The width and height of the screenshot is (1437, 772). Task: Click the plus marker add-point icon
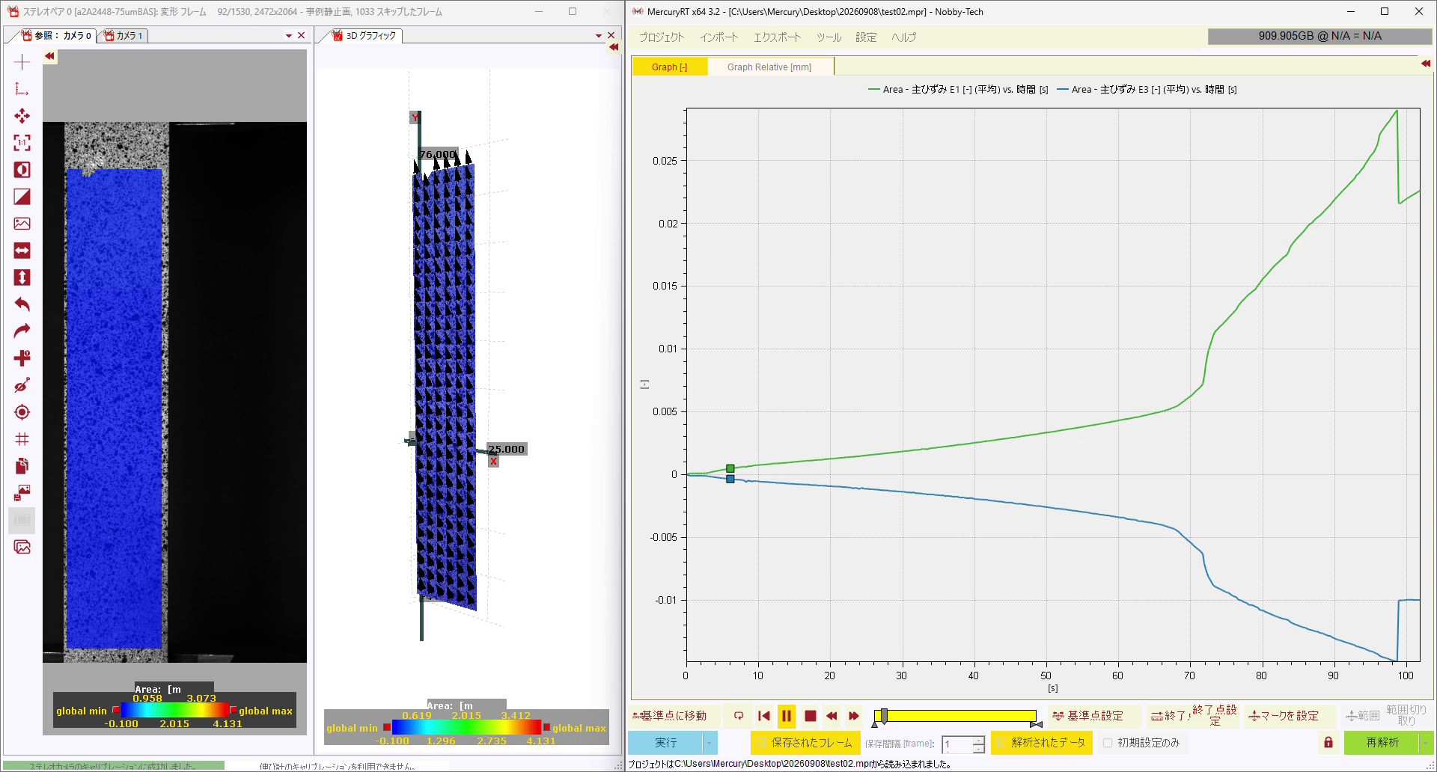(22, 358)
